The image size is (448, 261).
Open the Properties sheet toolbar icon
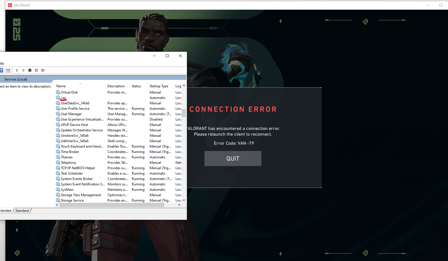click(8, 70)
